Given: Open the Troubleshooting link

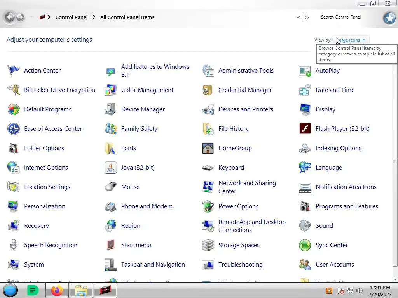Looking at the screenshot, I should [240, 265].
